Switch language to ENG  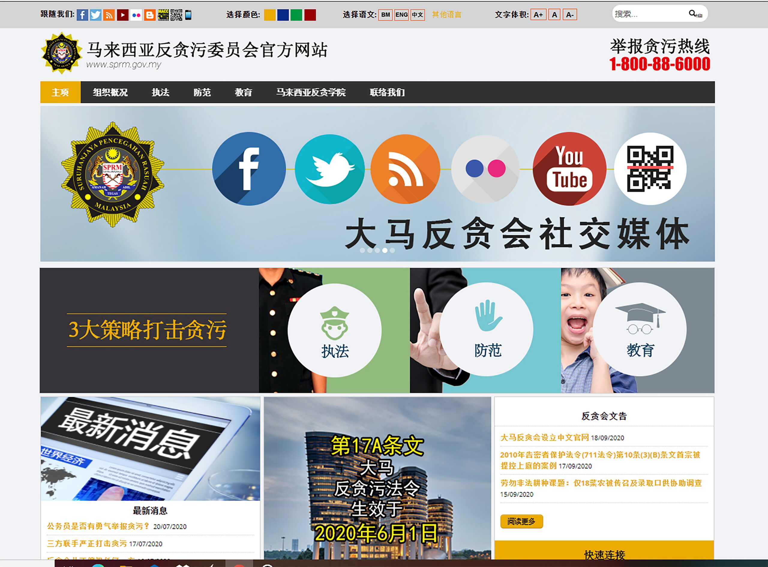(401, 15)
